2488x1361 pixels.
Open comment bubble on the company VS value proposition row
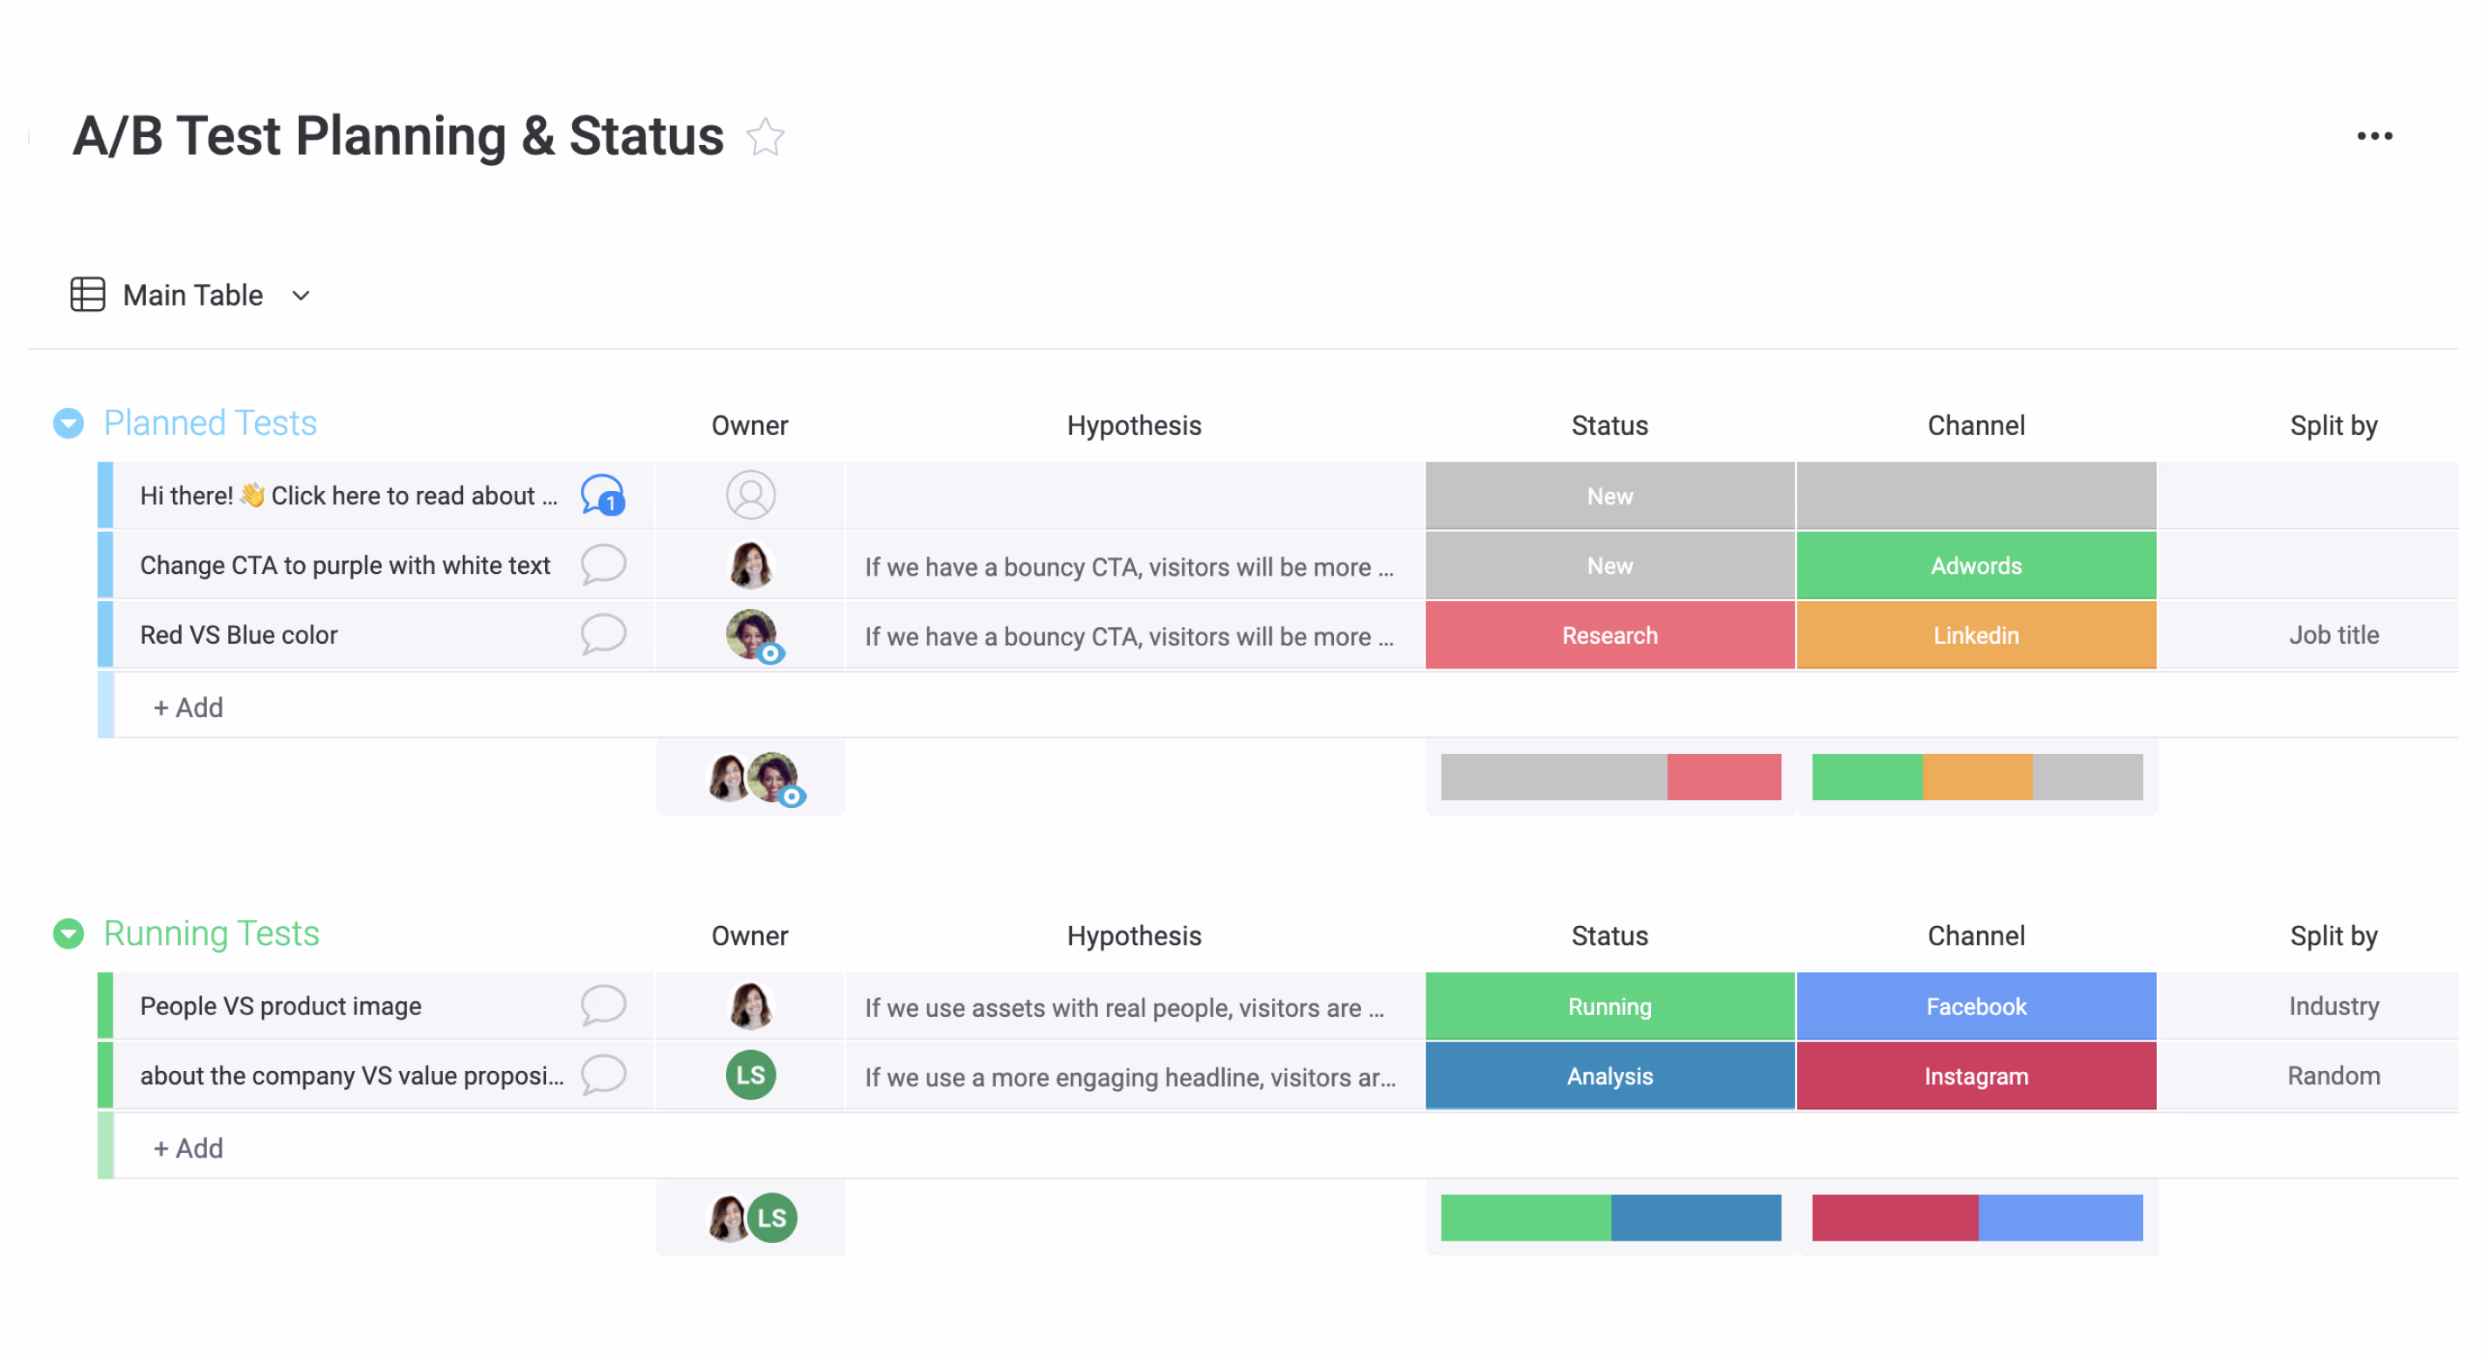[604, 1074]
